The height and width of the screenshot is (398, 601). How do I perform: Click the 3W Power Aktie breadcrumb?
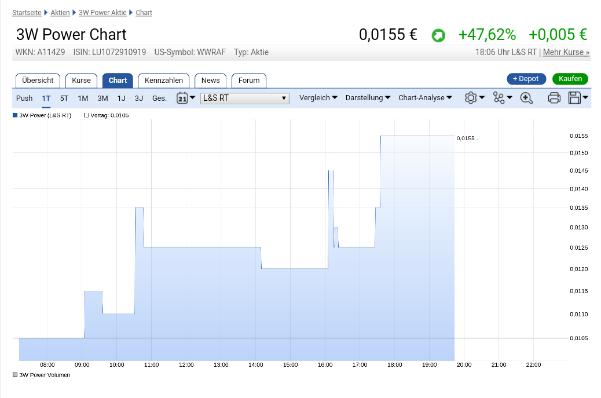pos(102,12)
